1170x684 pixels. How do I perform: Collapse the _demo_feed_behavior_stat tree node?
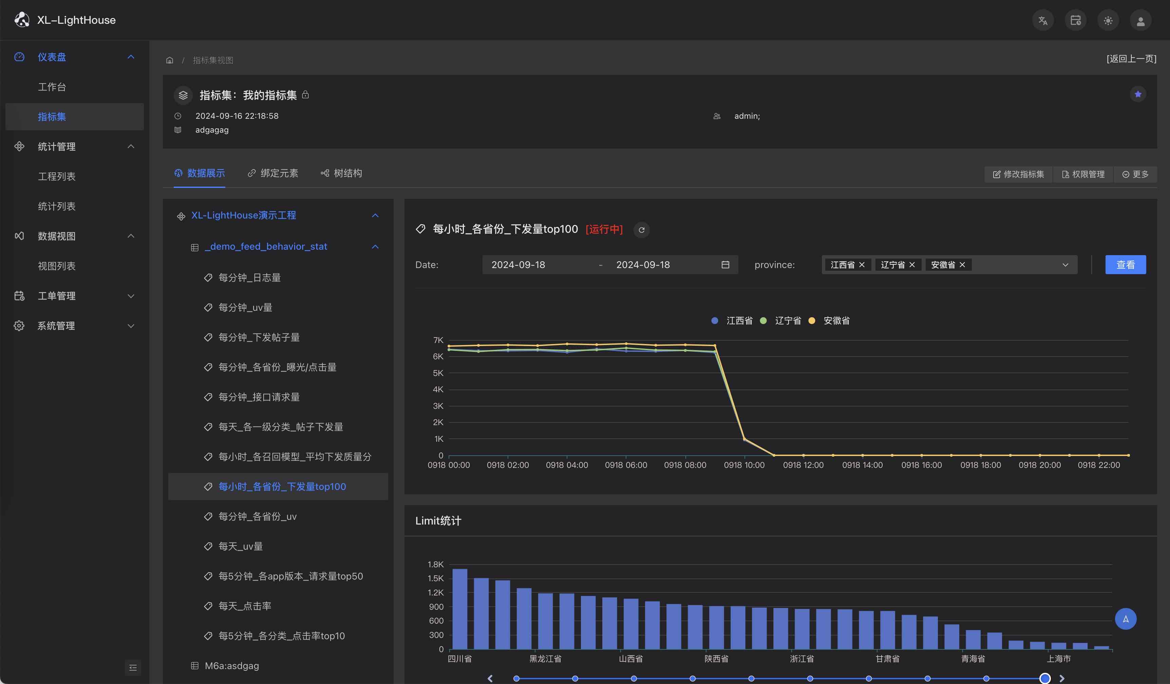pyautogui.click(x=375, y=247)
